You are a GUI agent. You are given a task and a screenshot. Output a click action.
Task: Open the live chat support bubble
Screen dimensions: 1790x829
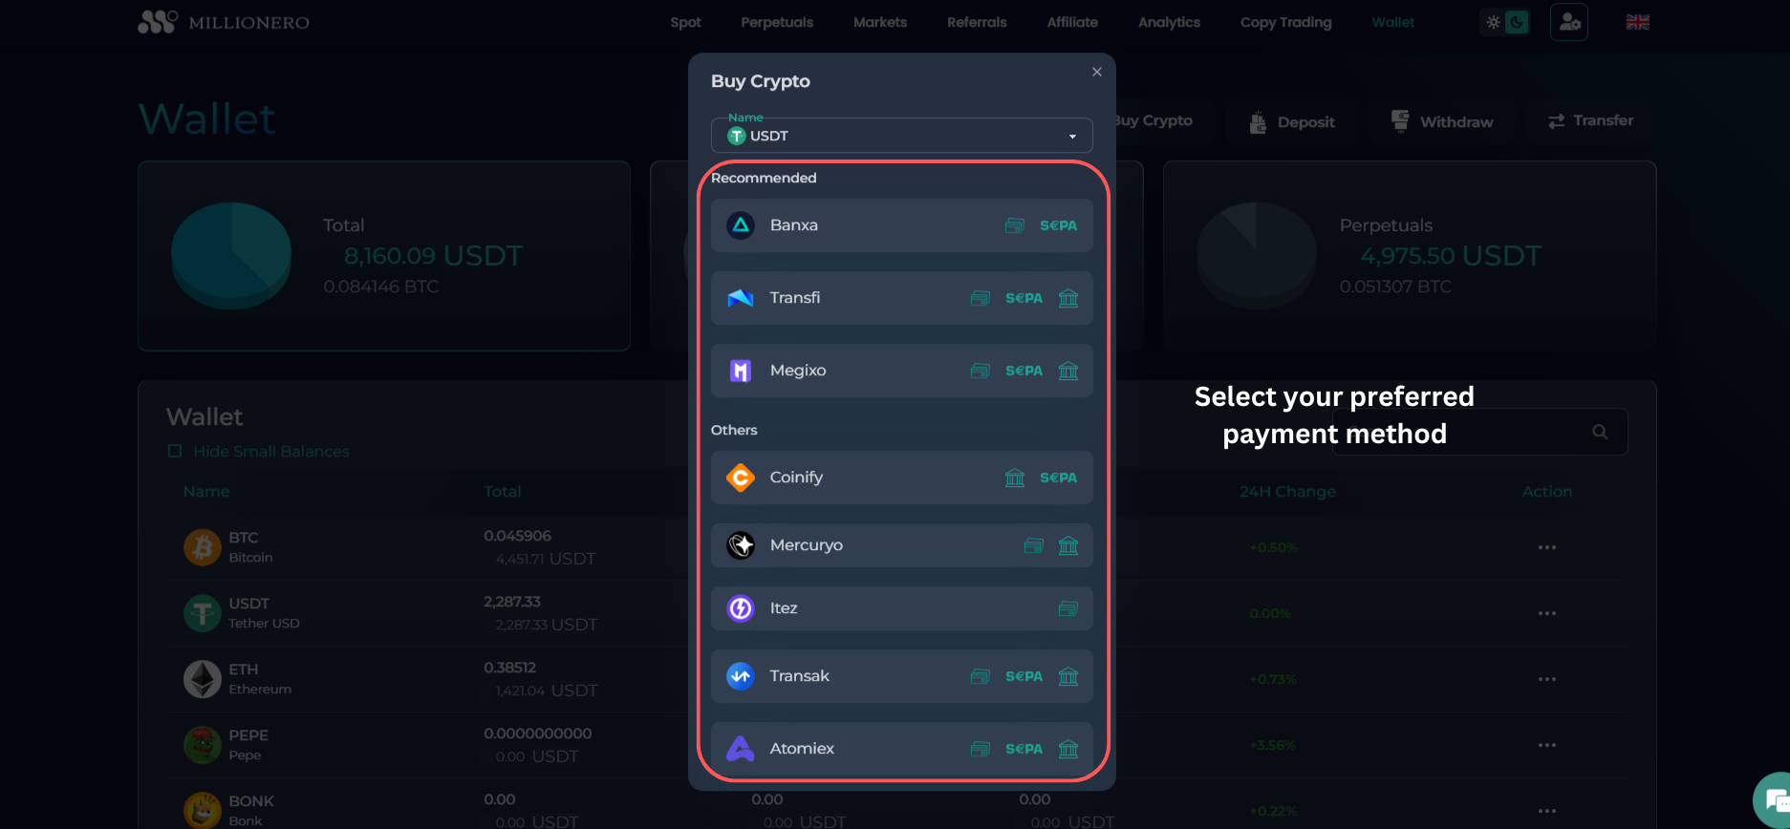[1776, 800]
